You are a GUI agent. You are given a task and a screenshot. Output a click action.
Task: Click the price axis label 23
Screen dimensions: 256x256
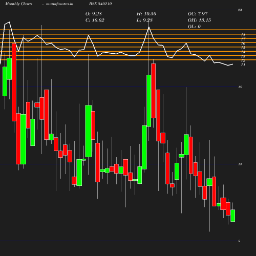point(240,10)
